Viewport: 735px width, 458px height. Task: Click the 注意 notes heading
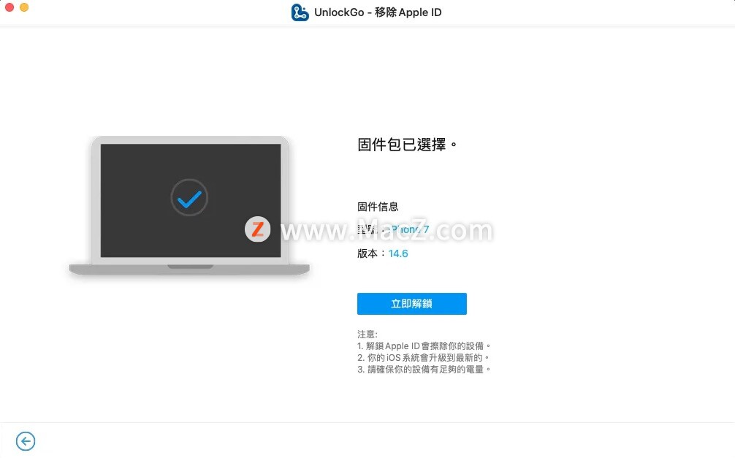coord(367,335)
